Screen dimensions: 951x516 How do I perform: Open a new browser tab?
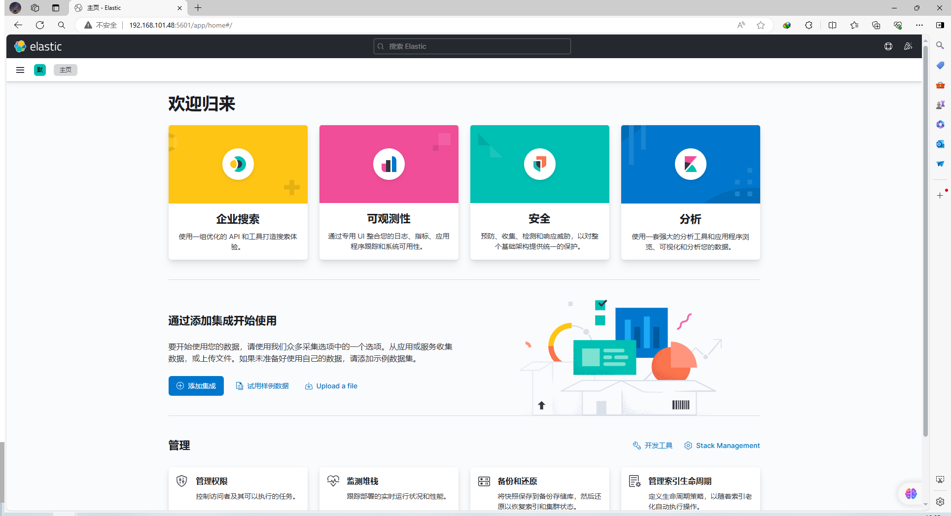pos(198,8)
